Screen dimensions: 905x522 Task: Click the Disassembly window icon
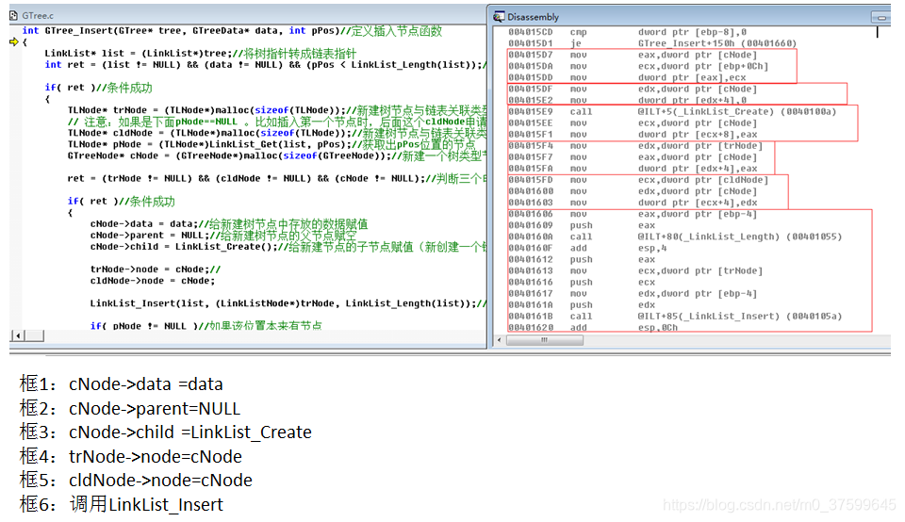[499, 17]
